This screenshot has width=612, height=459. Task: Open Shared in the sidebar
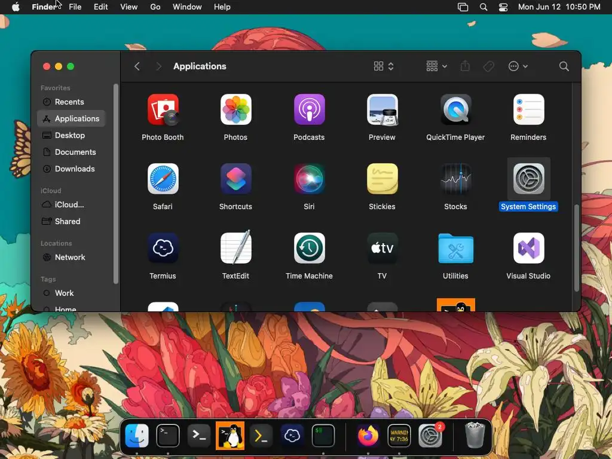(72, 221)
